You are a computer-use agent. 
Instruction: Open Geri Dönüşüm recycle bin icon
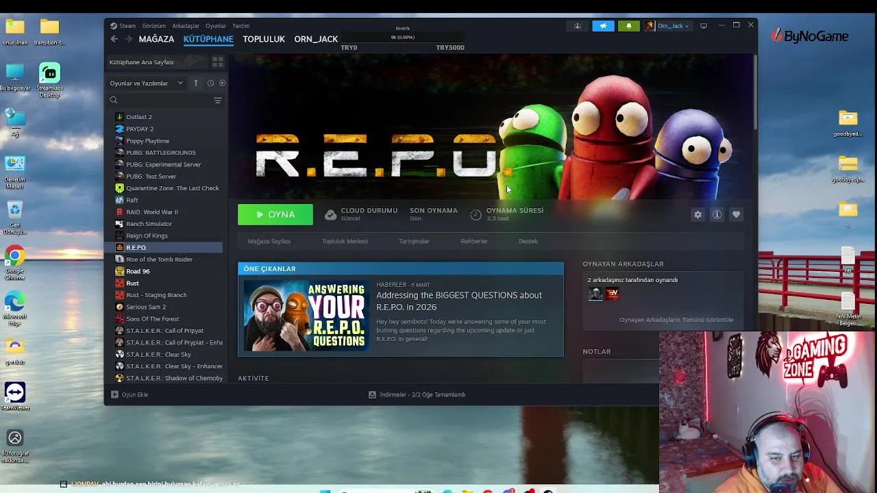point(14,218)
